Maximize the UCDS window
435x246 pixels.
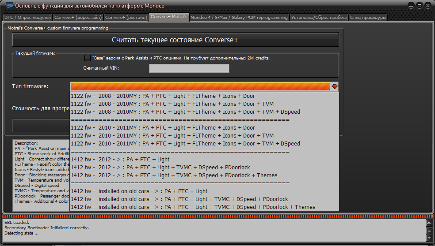[420, 6]
